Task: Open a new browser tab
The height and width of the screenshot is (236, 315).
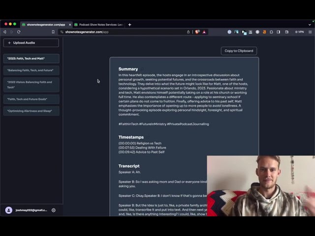Action: point(129,25)
